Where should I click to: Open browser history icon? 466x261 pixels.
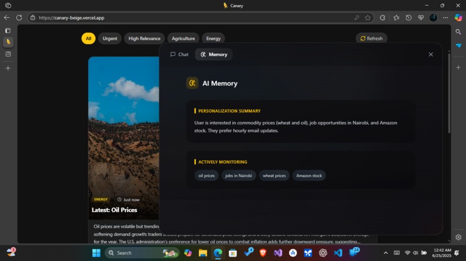click(409, 18)
